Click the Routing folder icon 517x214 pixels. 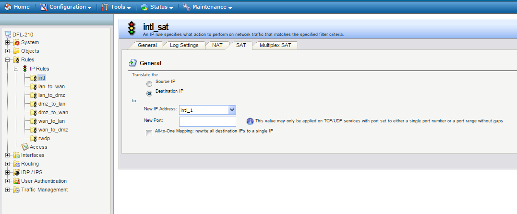[x=16, y=164]
